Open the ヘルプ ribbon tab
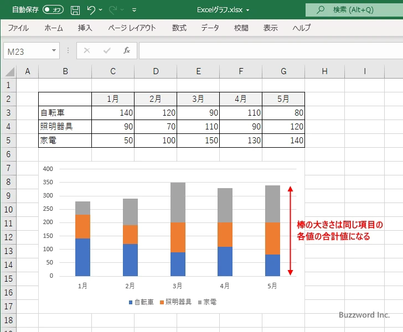 tap(302, 28)
